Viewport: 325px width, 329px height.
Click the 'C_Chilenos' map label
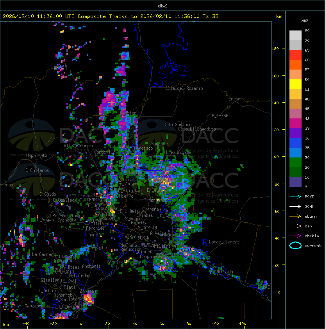(37, 170)
